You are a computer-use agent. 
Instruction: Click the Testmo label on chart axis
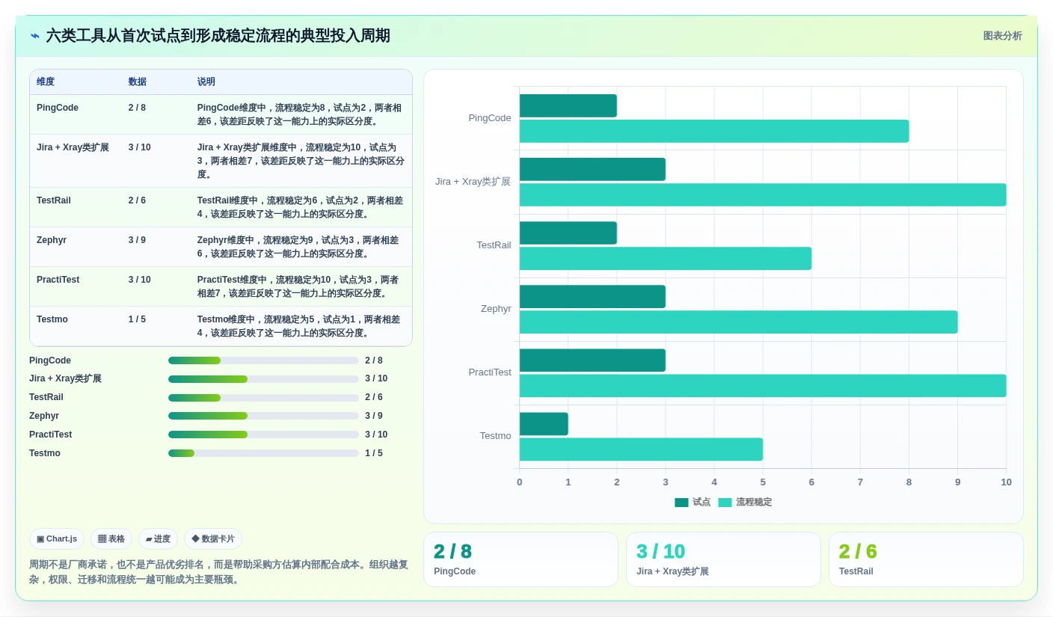tap(495, 436)
